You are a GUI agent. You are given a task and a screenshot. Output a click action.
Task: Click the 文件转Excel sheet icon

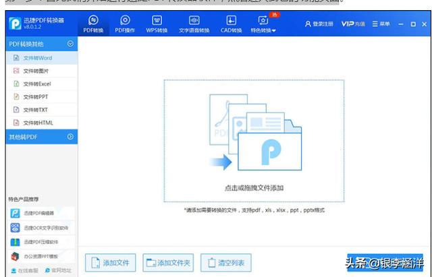[16, 84]
